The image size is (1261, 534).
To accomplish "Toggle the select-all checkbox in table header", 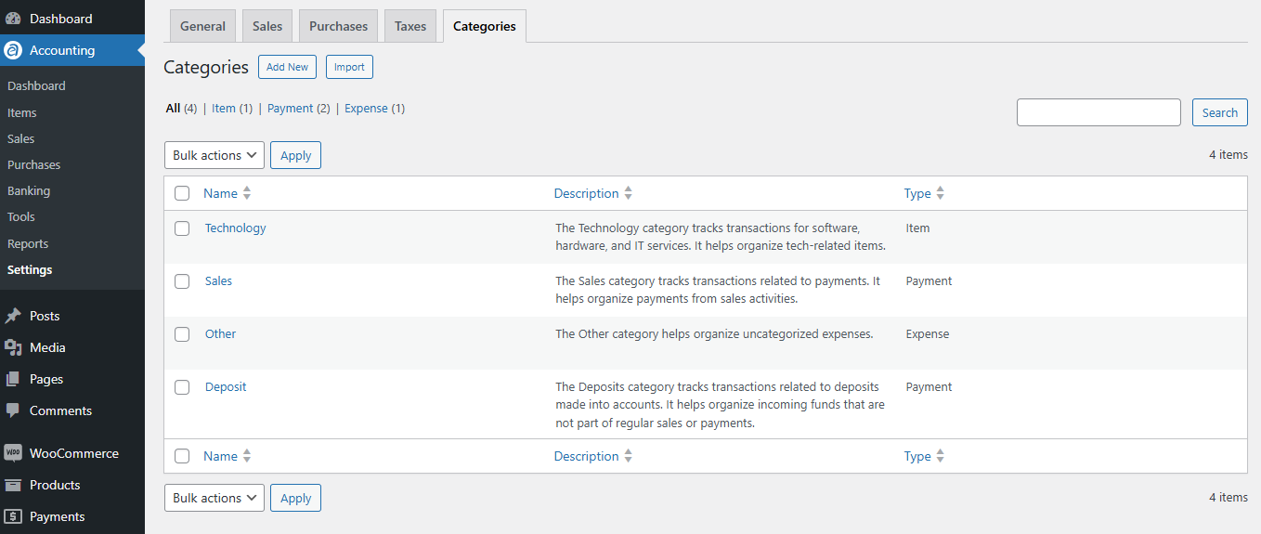I will coord(182,193).
